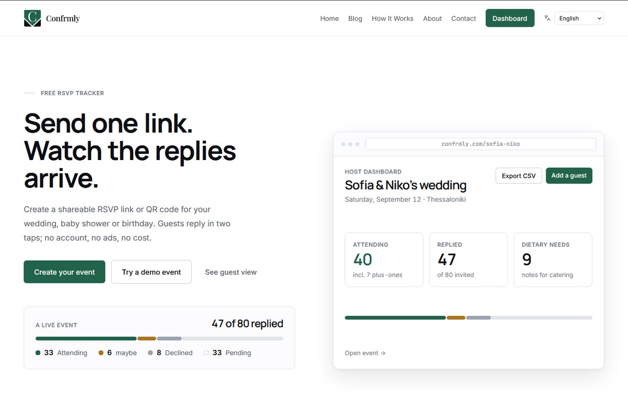This screenshot has width=628, height=411.
Task: Click the dashed Pending legend circle
Action: point(206,352)
